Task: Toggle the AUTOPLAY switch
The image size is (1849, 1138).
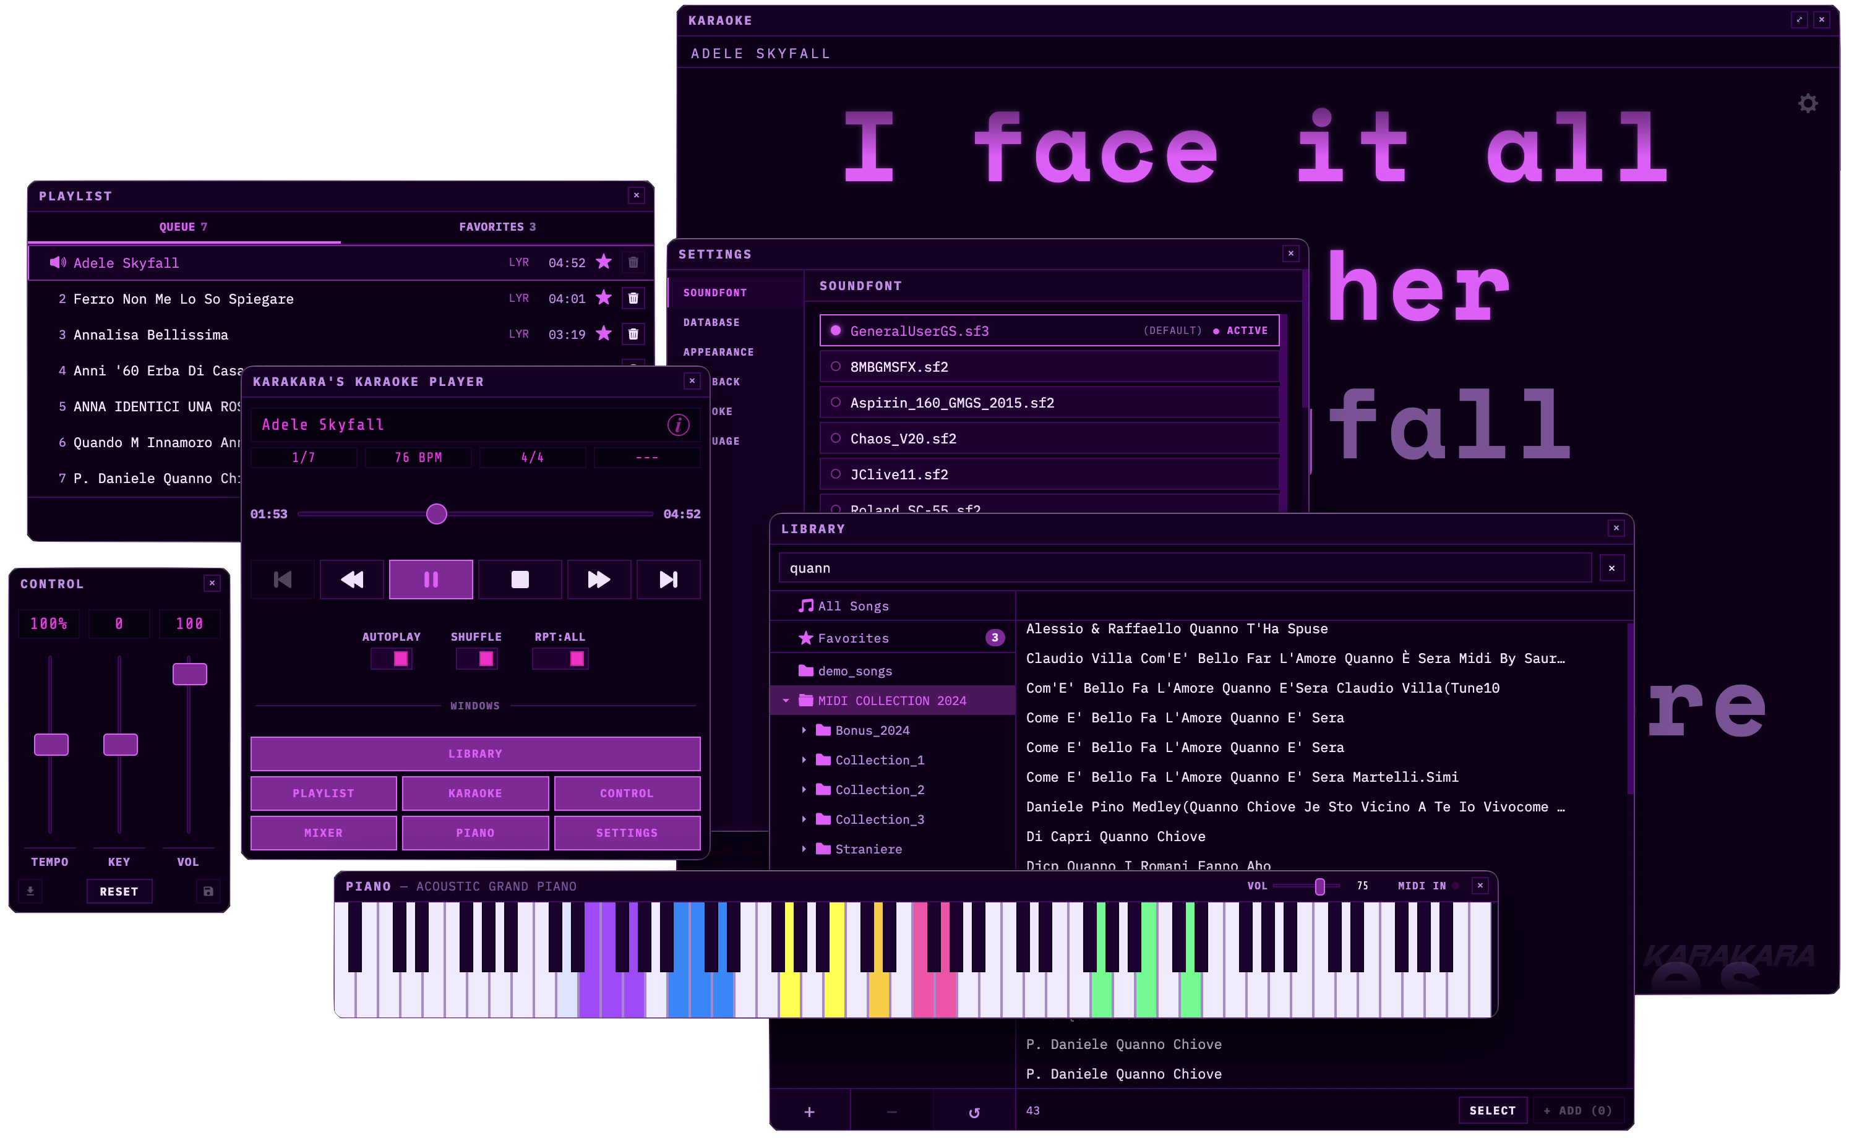Action: point(392,659)
